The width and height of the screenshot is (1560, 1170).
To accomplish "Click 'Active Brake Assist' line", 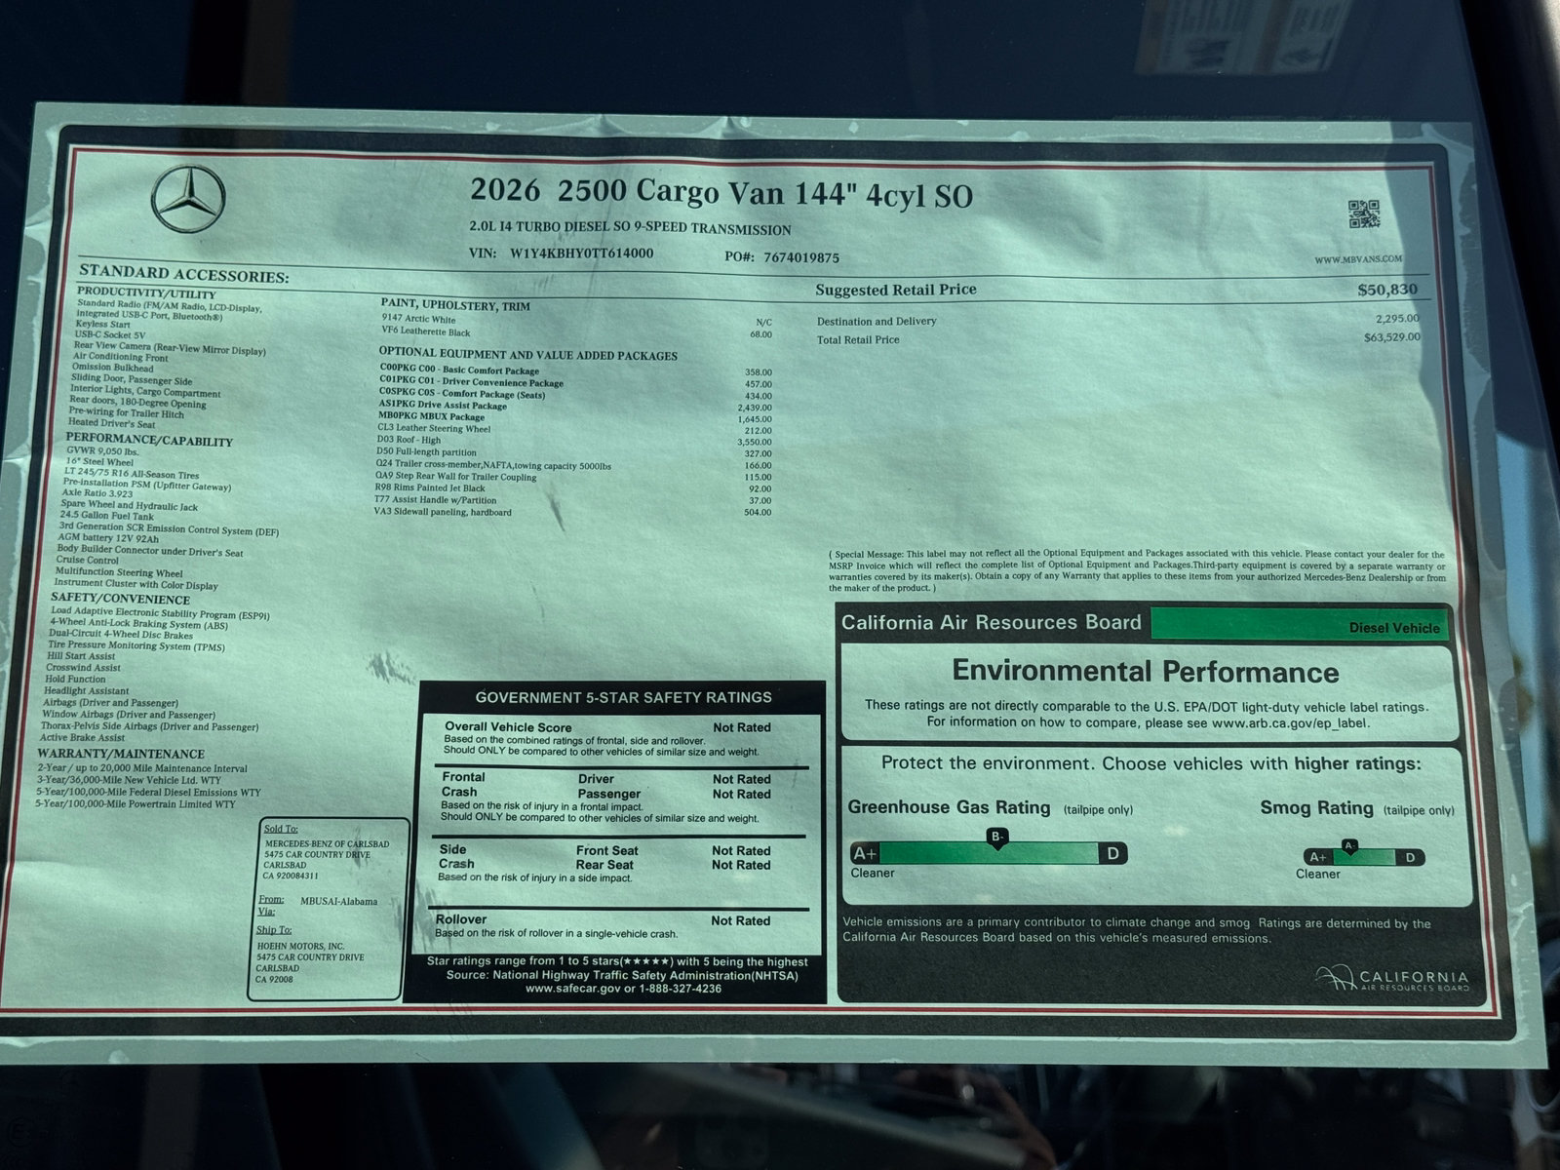I will click(83, 738).
